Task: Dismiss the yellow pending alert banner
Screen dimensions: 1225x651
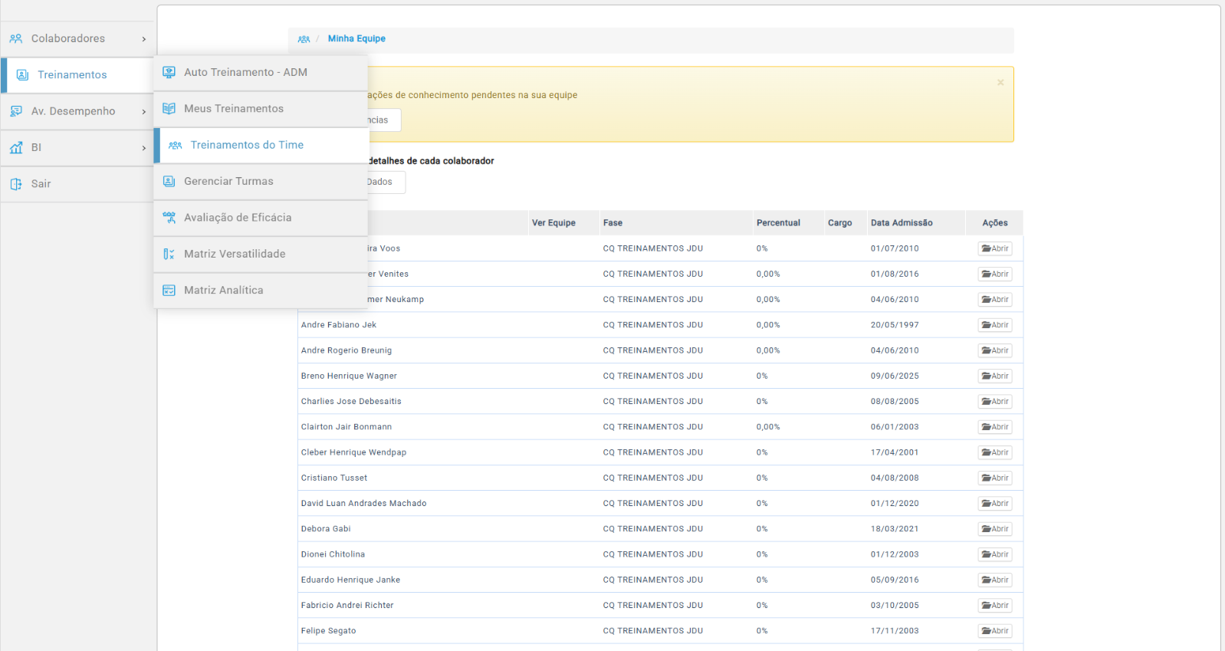Action: click(x=1000, y=83)
